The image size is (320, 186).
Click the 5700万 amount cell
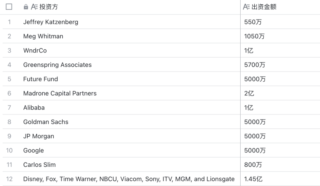pyautogui.click(x=255, y=65)
